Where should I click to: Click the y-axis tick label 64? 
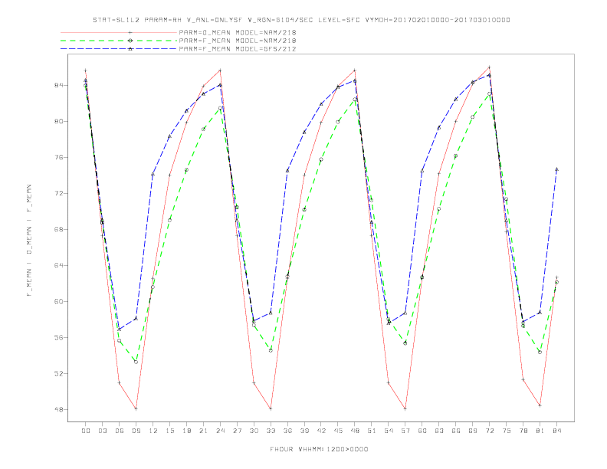point(59,265)
